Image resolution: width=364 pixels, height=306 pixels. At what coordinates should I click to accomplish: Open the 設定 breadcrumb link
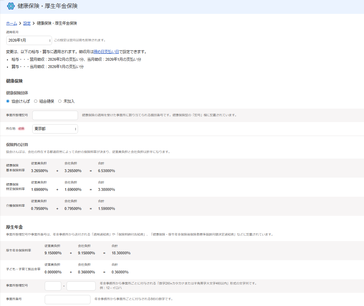(x=27, y=23)
